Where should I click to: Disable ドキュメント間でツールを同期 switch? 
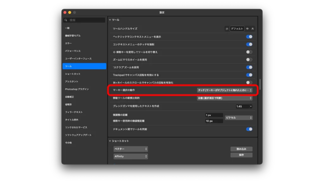249,129
